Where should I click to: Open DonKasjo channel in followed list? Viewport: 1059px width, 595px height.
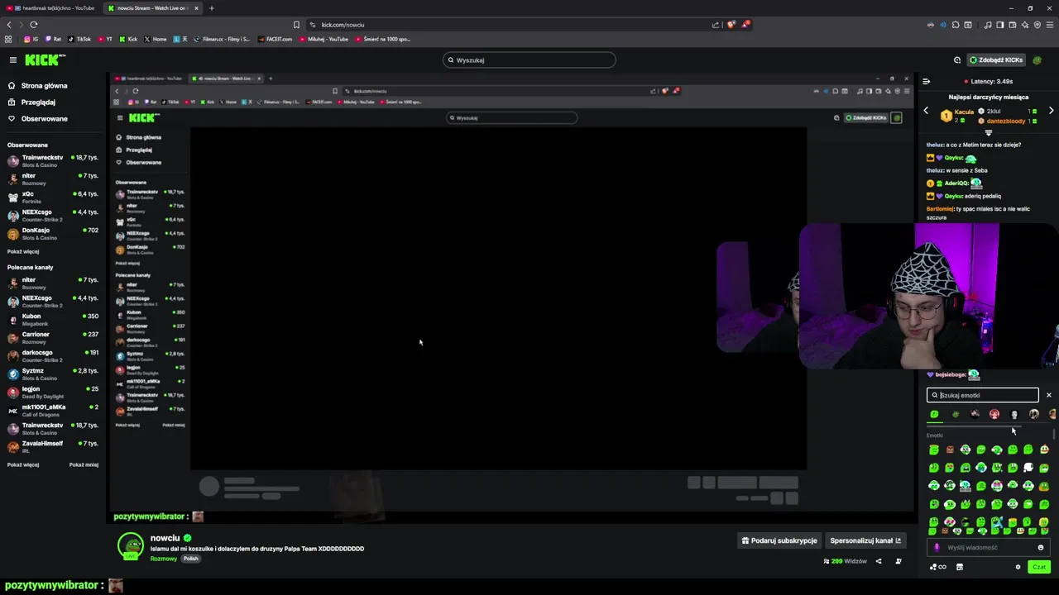coord(53,233)
